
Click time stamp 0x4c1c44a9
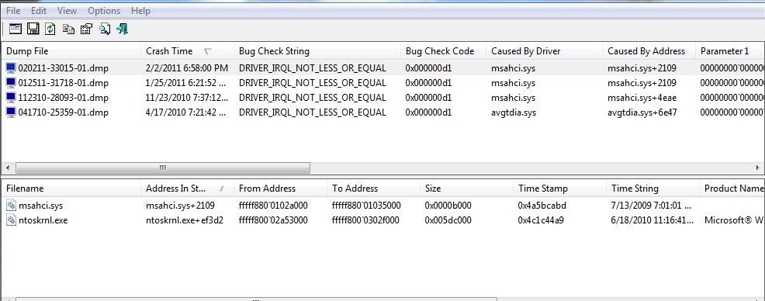point(541,220)
